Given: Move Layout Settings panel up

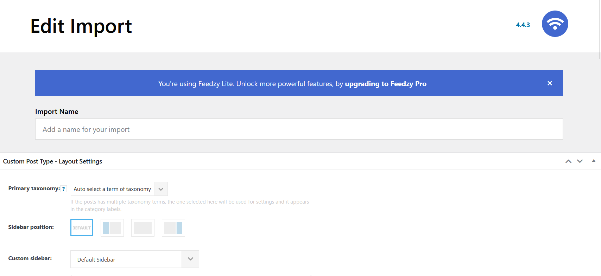Looking at the screenshot, I should (568, 161).
